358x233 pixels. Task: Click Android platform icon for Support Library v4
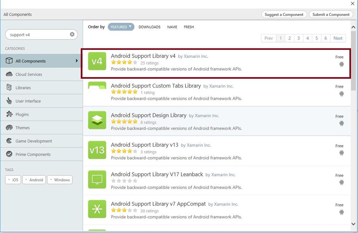pos(341,64)
